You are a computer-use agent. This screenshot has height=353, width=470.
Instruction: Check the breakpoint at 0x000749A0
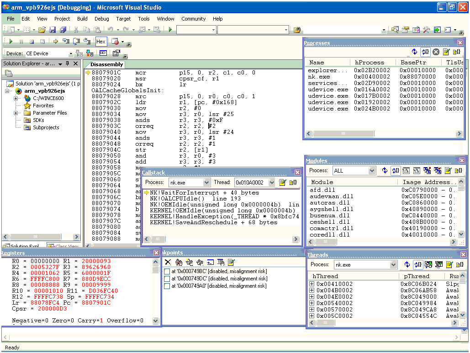click(167, 286)
